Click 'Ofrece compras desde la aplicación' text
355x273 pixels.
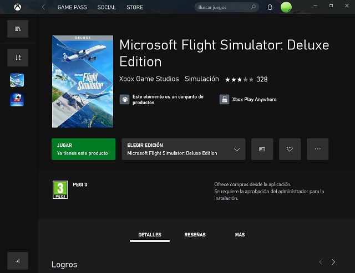253,184
